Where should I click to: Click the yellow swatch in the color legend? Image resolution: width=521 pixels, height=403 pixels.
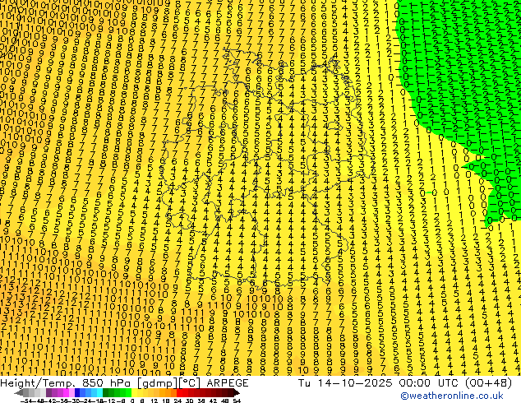134,393
